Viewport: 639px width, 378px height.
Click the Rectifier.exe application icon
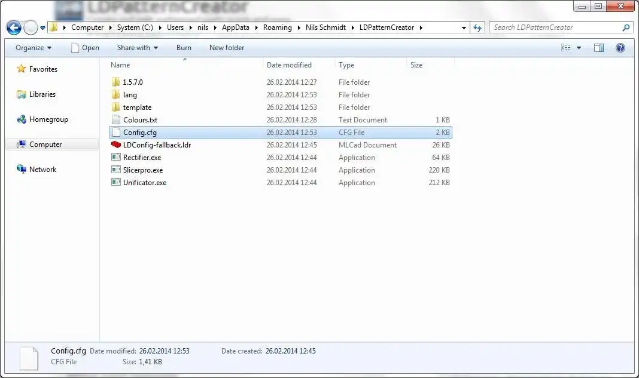[x=116, y=157]
